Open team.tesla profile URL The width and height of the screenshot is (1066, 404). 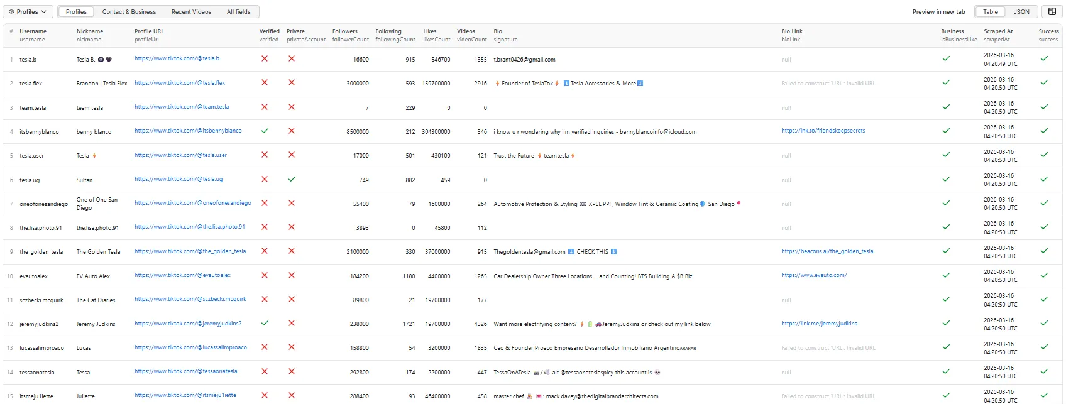(182, 107)
